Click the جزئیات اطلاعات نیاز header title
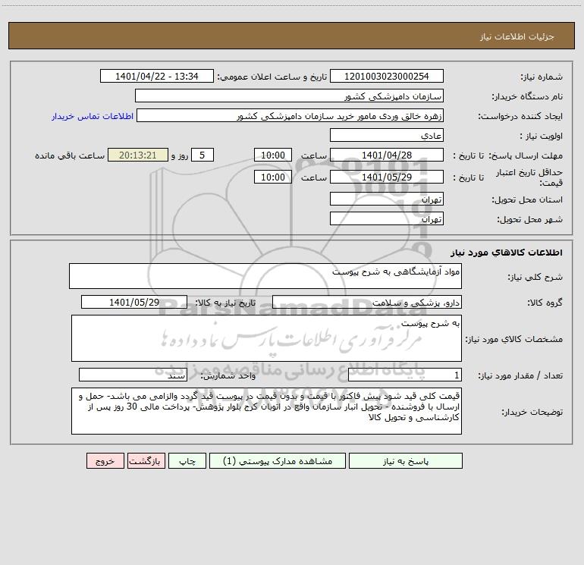The width and height of the screenshot is (584, 565). point(516,36)
